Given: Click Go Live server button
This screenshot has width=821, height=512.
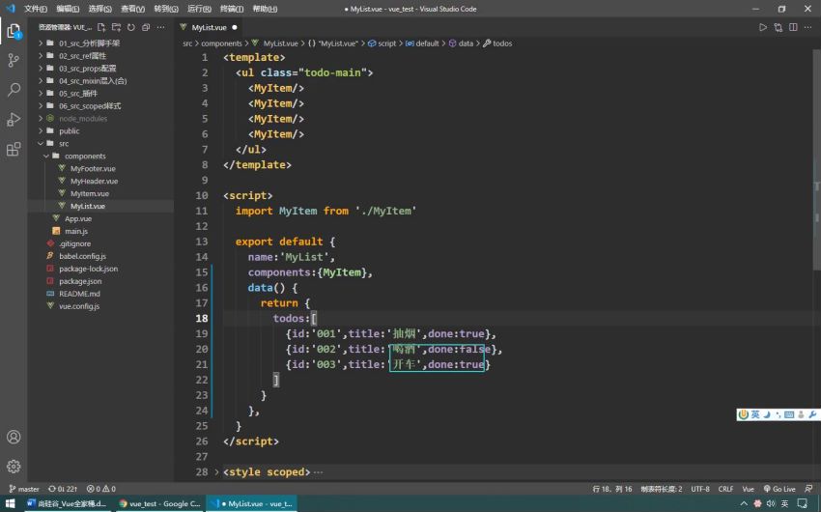Looking at the screenshot, I should coord(779,489).
